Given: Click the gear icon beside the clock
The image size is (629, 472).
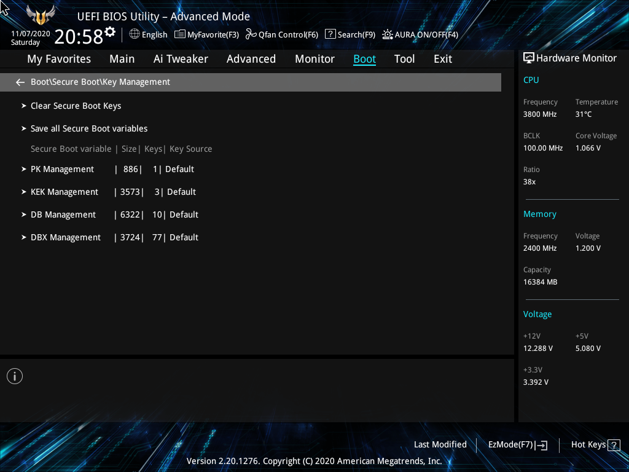Looking at the screenshot, I should [110, 32].
